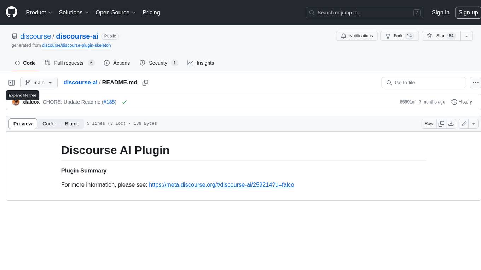
Task: Click the commit message CHORE: Update Readme
Action: click(x=71, y=102)
